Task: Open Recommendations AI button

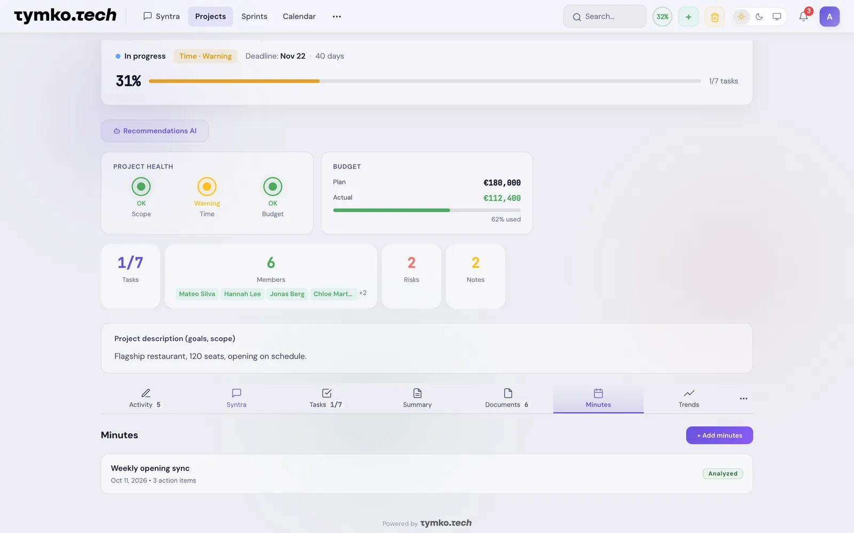Action: point(155,131)
